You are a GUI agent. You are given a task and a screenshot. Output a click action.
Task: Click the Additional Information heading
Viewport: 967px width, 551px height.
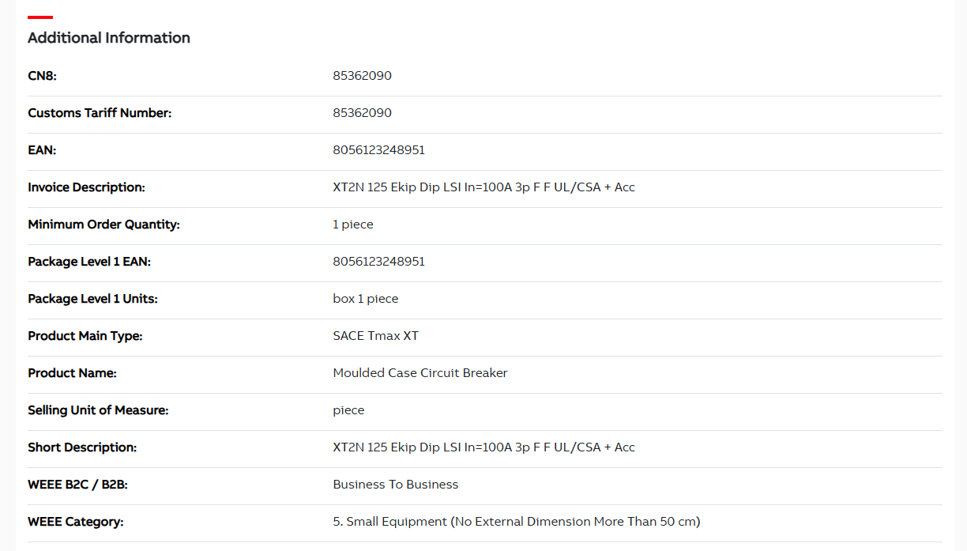click(x=109, y=38)
